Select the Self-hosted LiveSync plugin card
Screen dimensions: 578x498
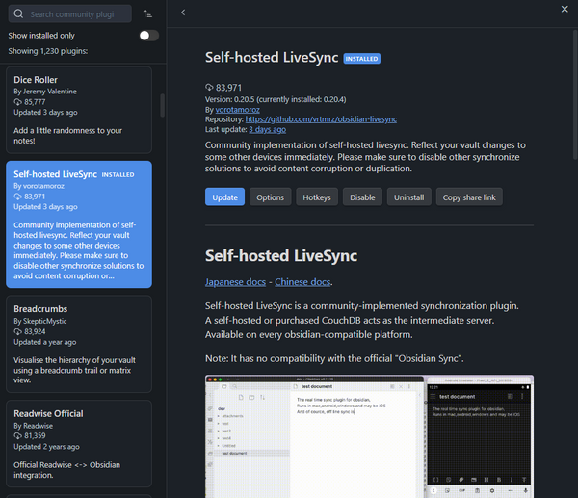coord(79,224)
